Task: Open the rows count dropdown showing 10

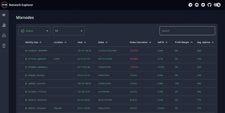Action: [x=69, y=31]
